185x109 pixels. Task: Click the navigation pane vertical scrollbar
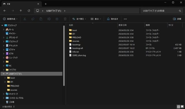64,56
